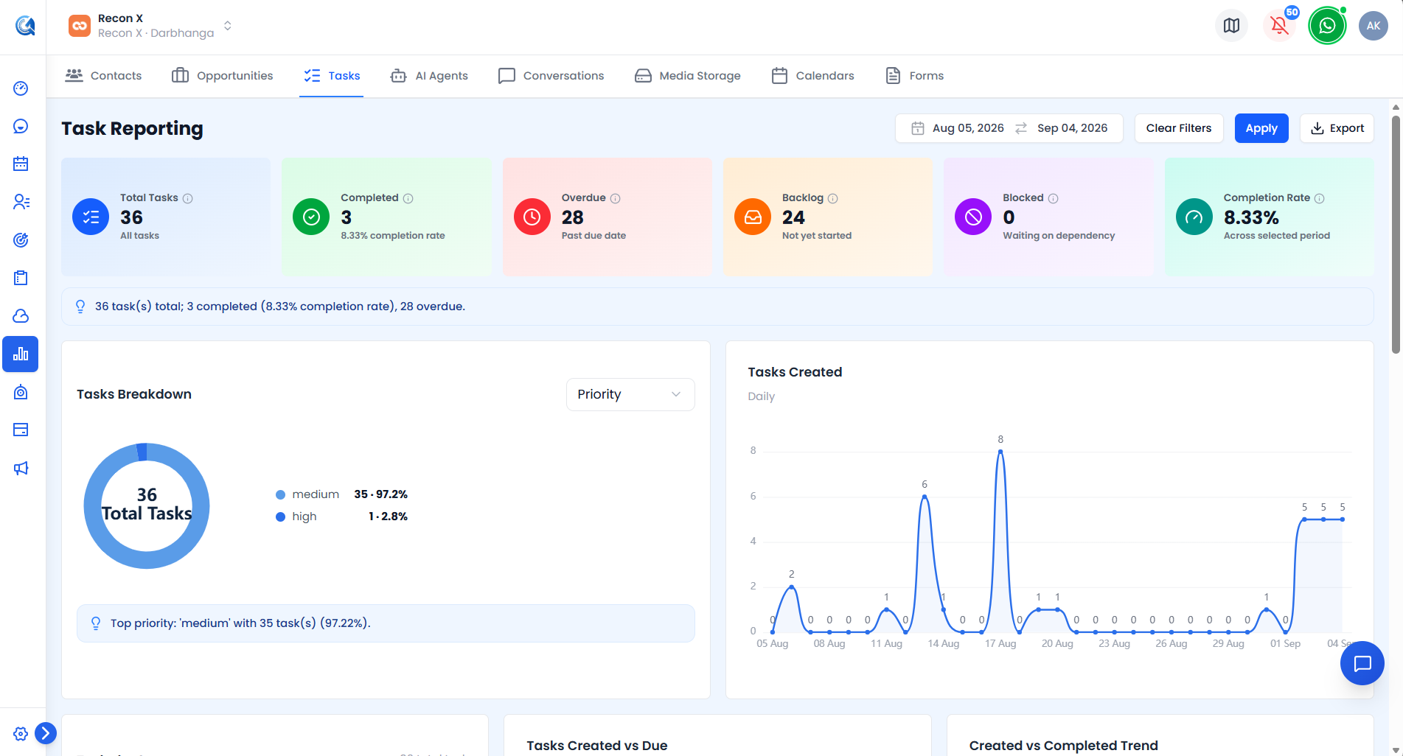Click the vertical page scrollbar
Image resolution: width=1403 pixels, height=756 pixels.
[x=1396, y=234]
